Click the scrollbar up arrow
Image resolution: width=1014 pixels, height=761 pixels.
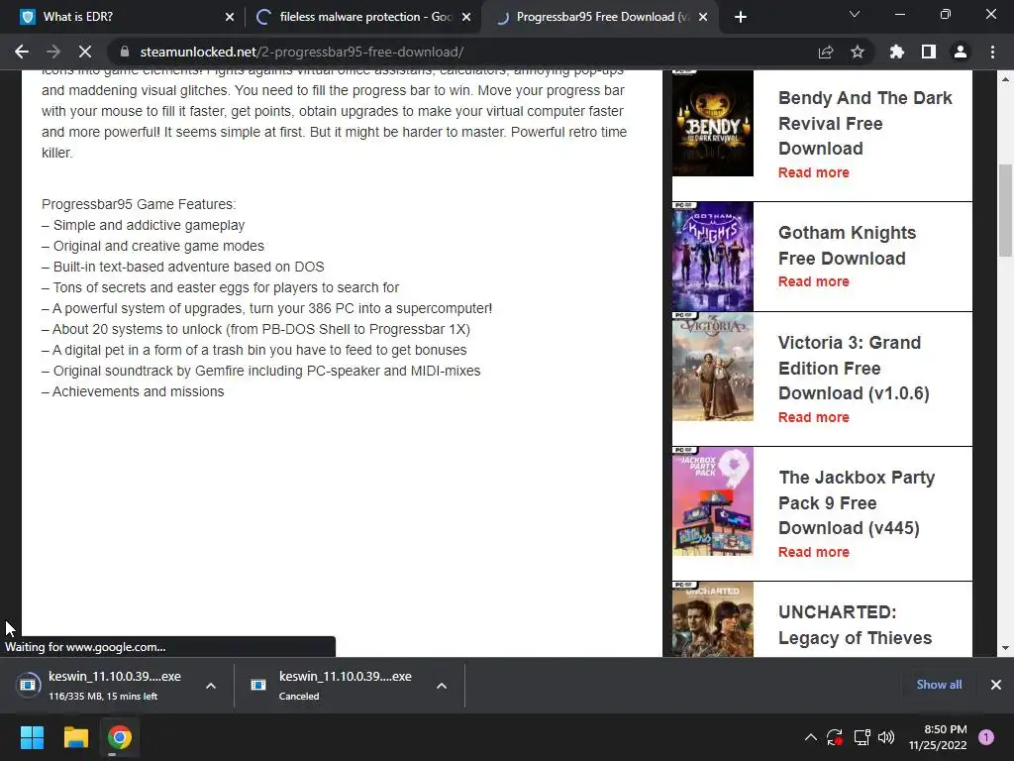pyautogui.click(x=1005, y=79)
